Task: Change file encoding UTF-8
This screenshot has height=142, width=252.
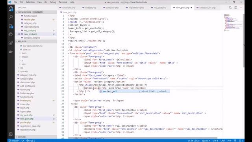Action: tap(215, 140)
